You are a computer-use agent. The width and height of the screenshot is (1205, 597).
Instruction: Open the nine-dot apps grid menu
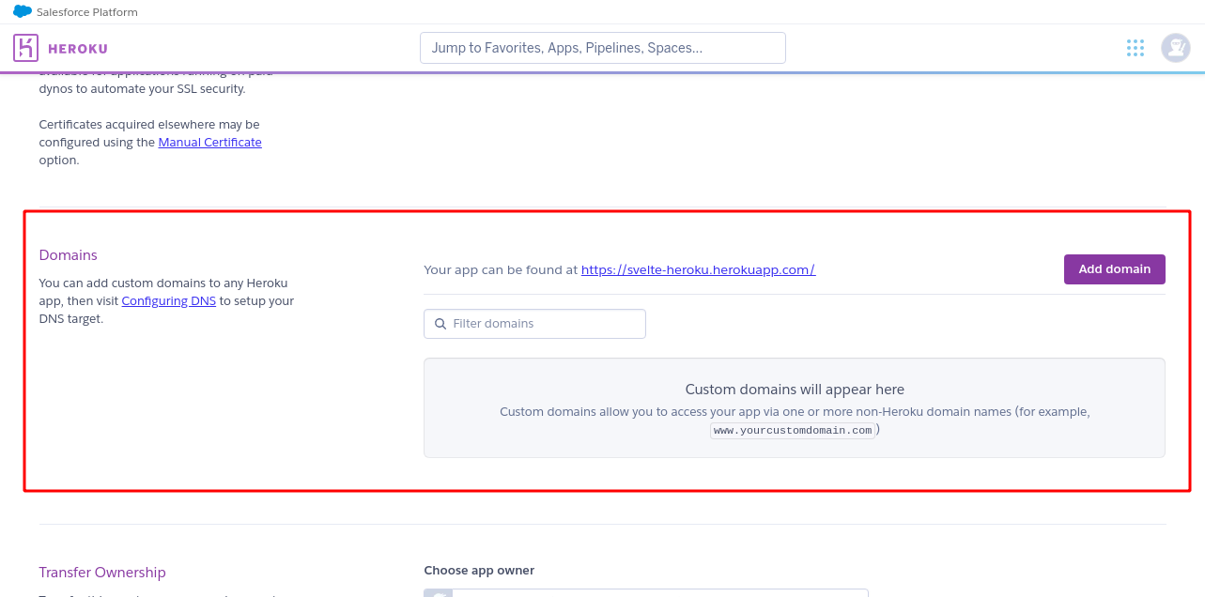tap(1135, 48)
